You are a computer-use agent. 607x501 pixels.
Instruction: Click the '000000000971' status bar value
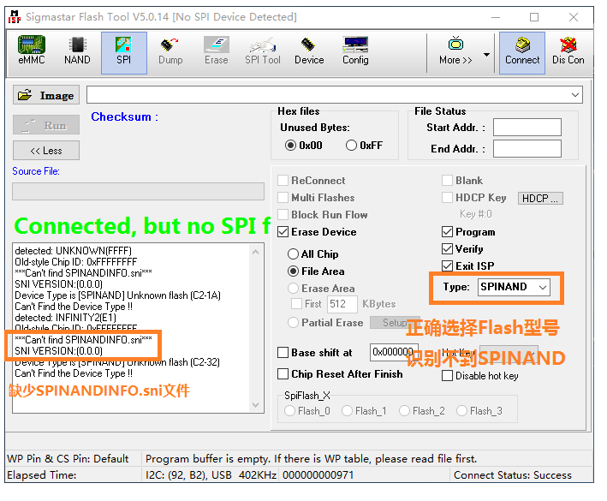318,475
